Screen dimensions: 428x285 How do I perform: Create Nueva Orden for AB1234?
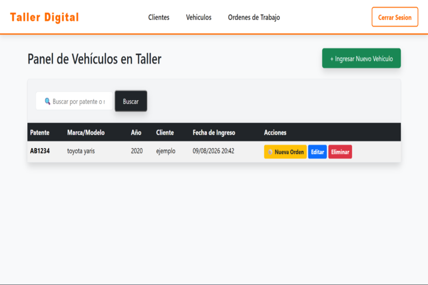[x=285, y=152]
